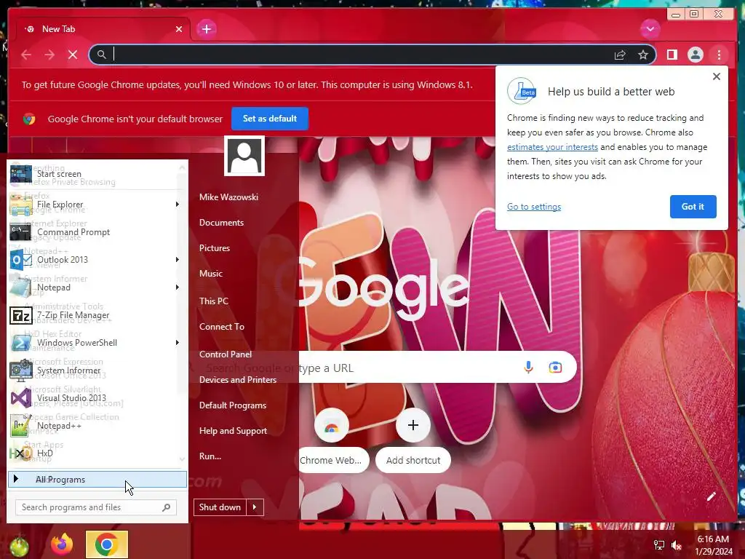This screenshot has width=745, height=559.
Task: Expand File Explorer jump list arrow
Action: (x=178, y=205)
